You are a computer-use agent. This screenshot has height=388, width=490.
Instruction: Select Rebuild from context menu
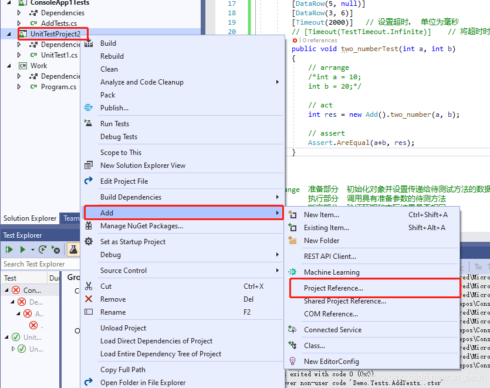183,56
